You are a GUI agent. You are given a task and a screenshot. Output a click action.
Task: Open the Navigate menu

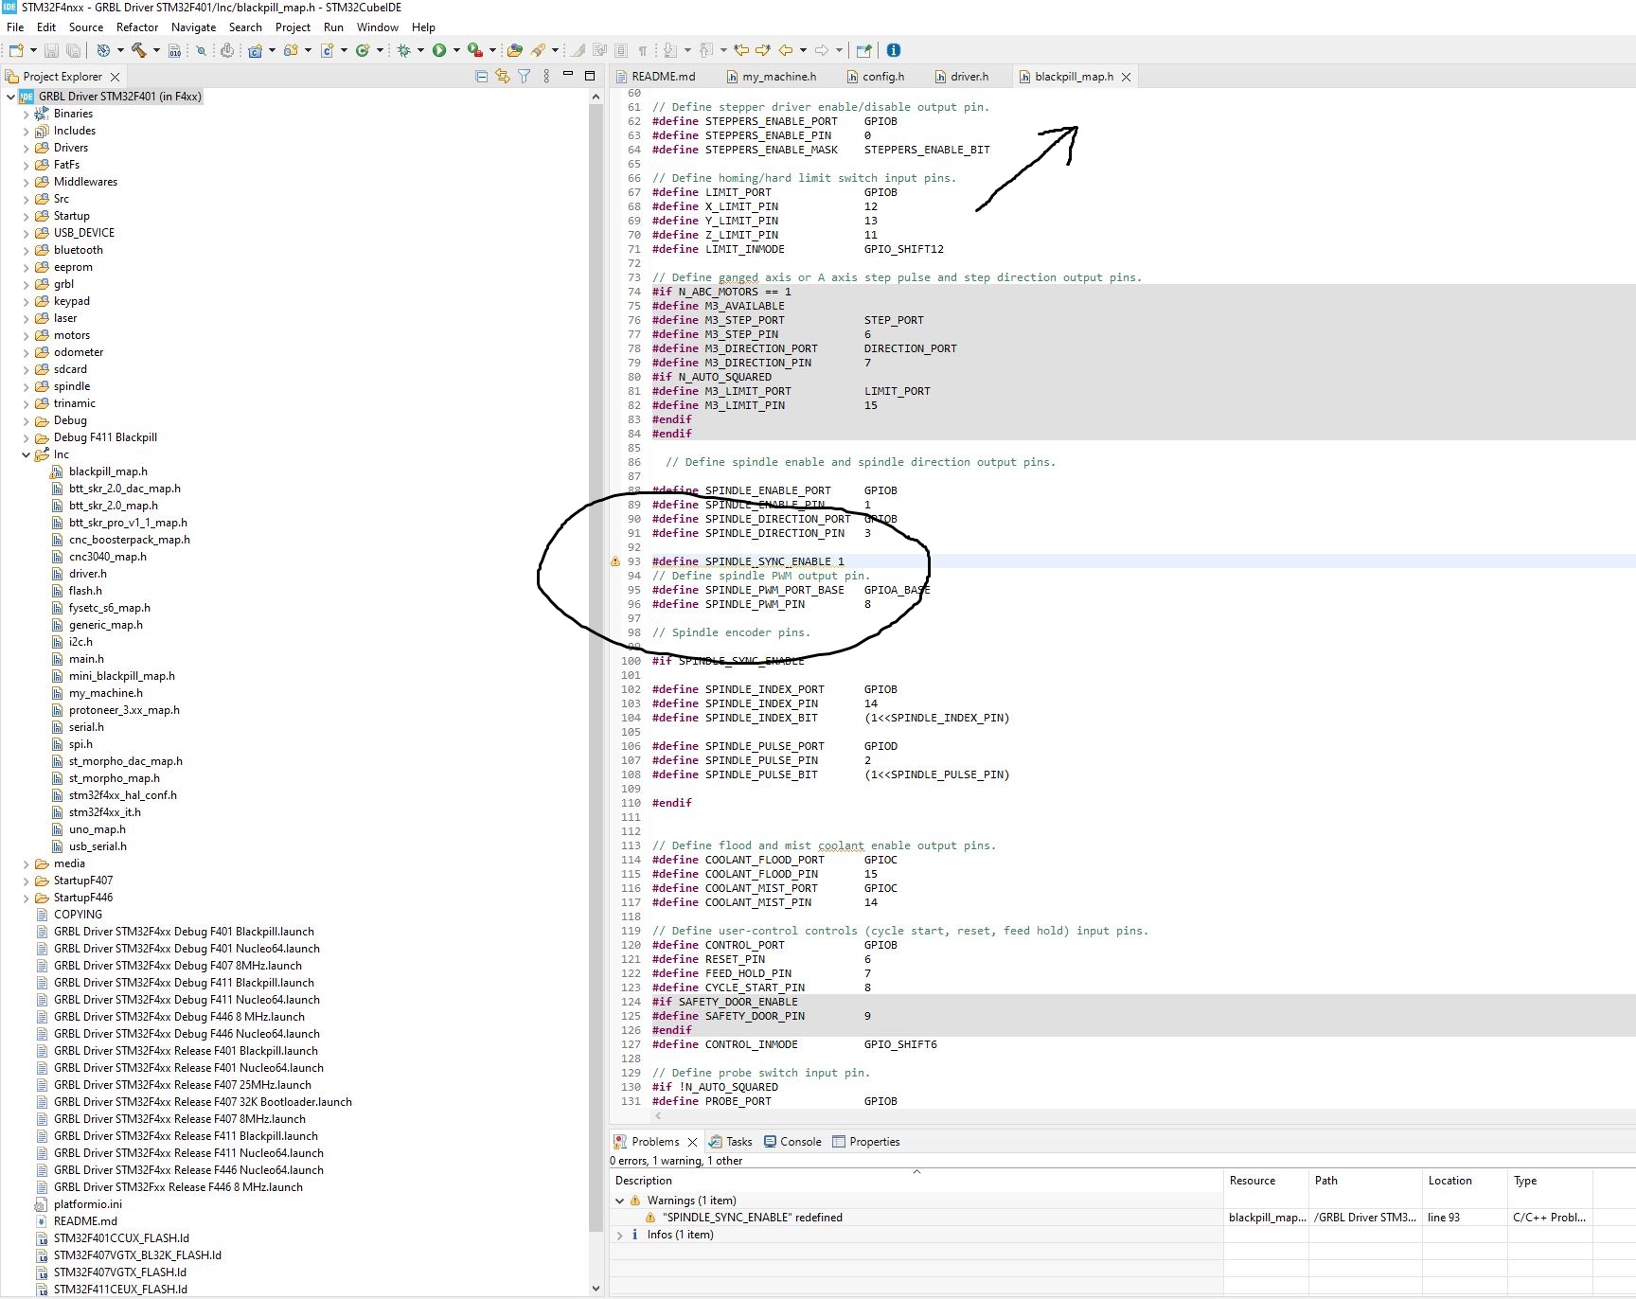click(x=193, y=27)
